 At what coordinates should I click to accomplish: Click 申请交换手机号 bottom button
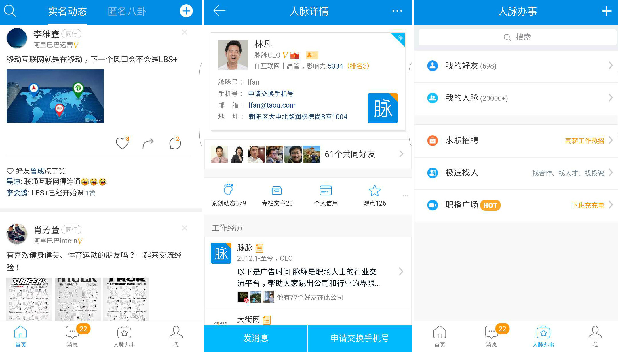[360, 338]
